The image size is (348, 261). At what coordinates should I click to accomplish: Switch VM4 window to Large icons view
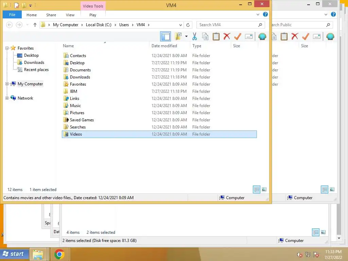[x=264, y=189]
